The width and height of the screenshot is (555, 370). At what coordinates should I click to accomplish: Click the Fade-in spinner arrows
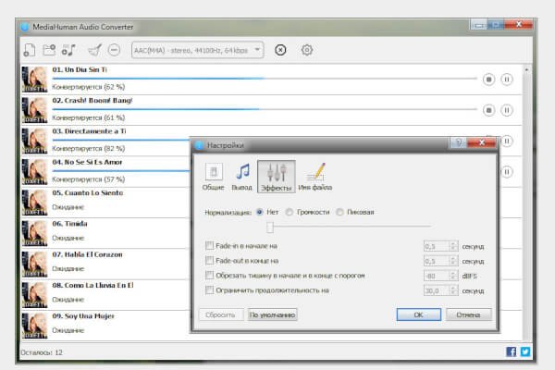coord(453,246)
